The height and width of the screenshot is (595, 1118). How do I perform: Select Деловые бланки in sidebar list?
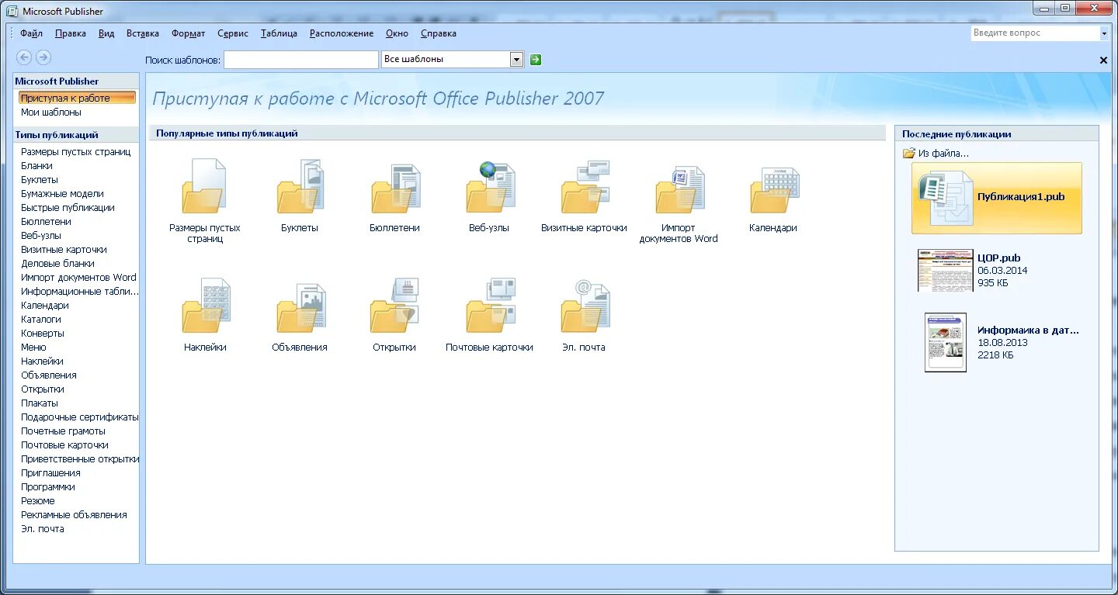[x=57, y=263]
